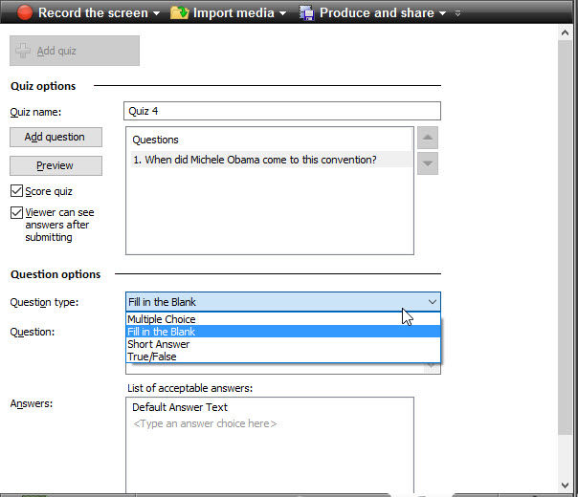
Task: Select question 1 about Michele Obama
Action: 272,160
